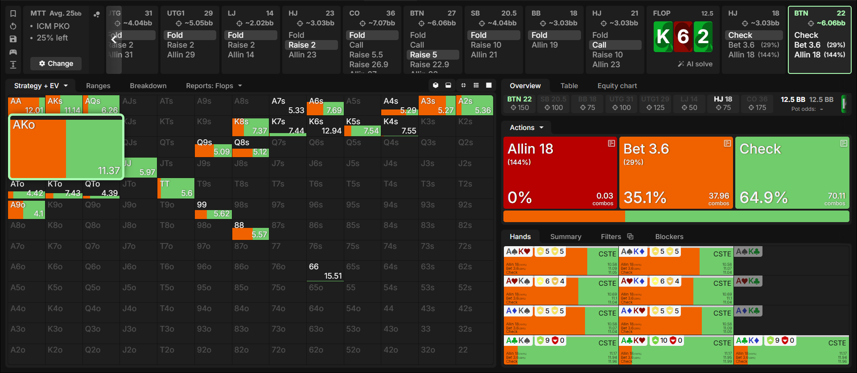Image resolution: width=857 pixels, height=373 pixels.
Task: Open the Summary tab
Action: 566,237
